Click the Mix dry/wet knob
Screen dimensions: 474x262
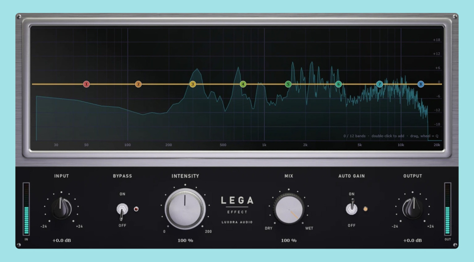click(289, 209)
